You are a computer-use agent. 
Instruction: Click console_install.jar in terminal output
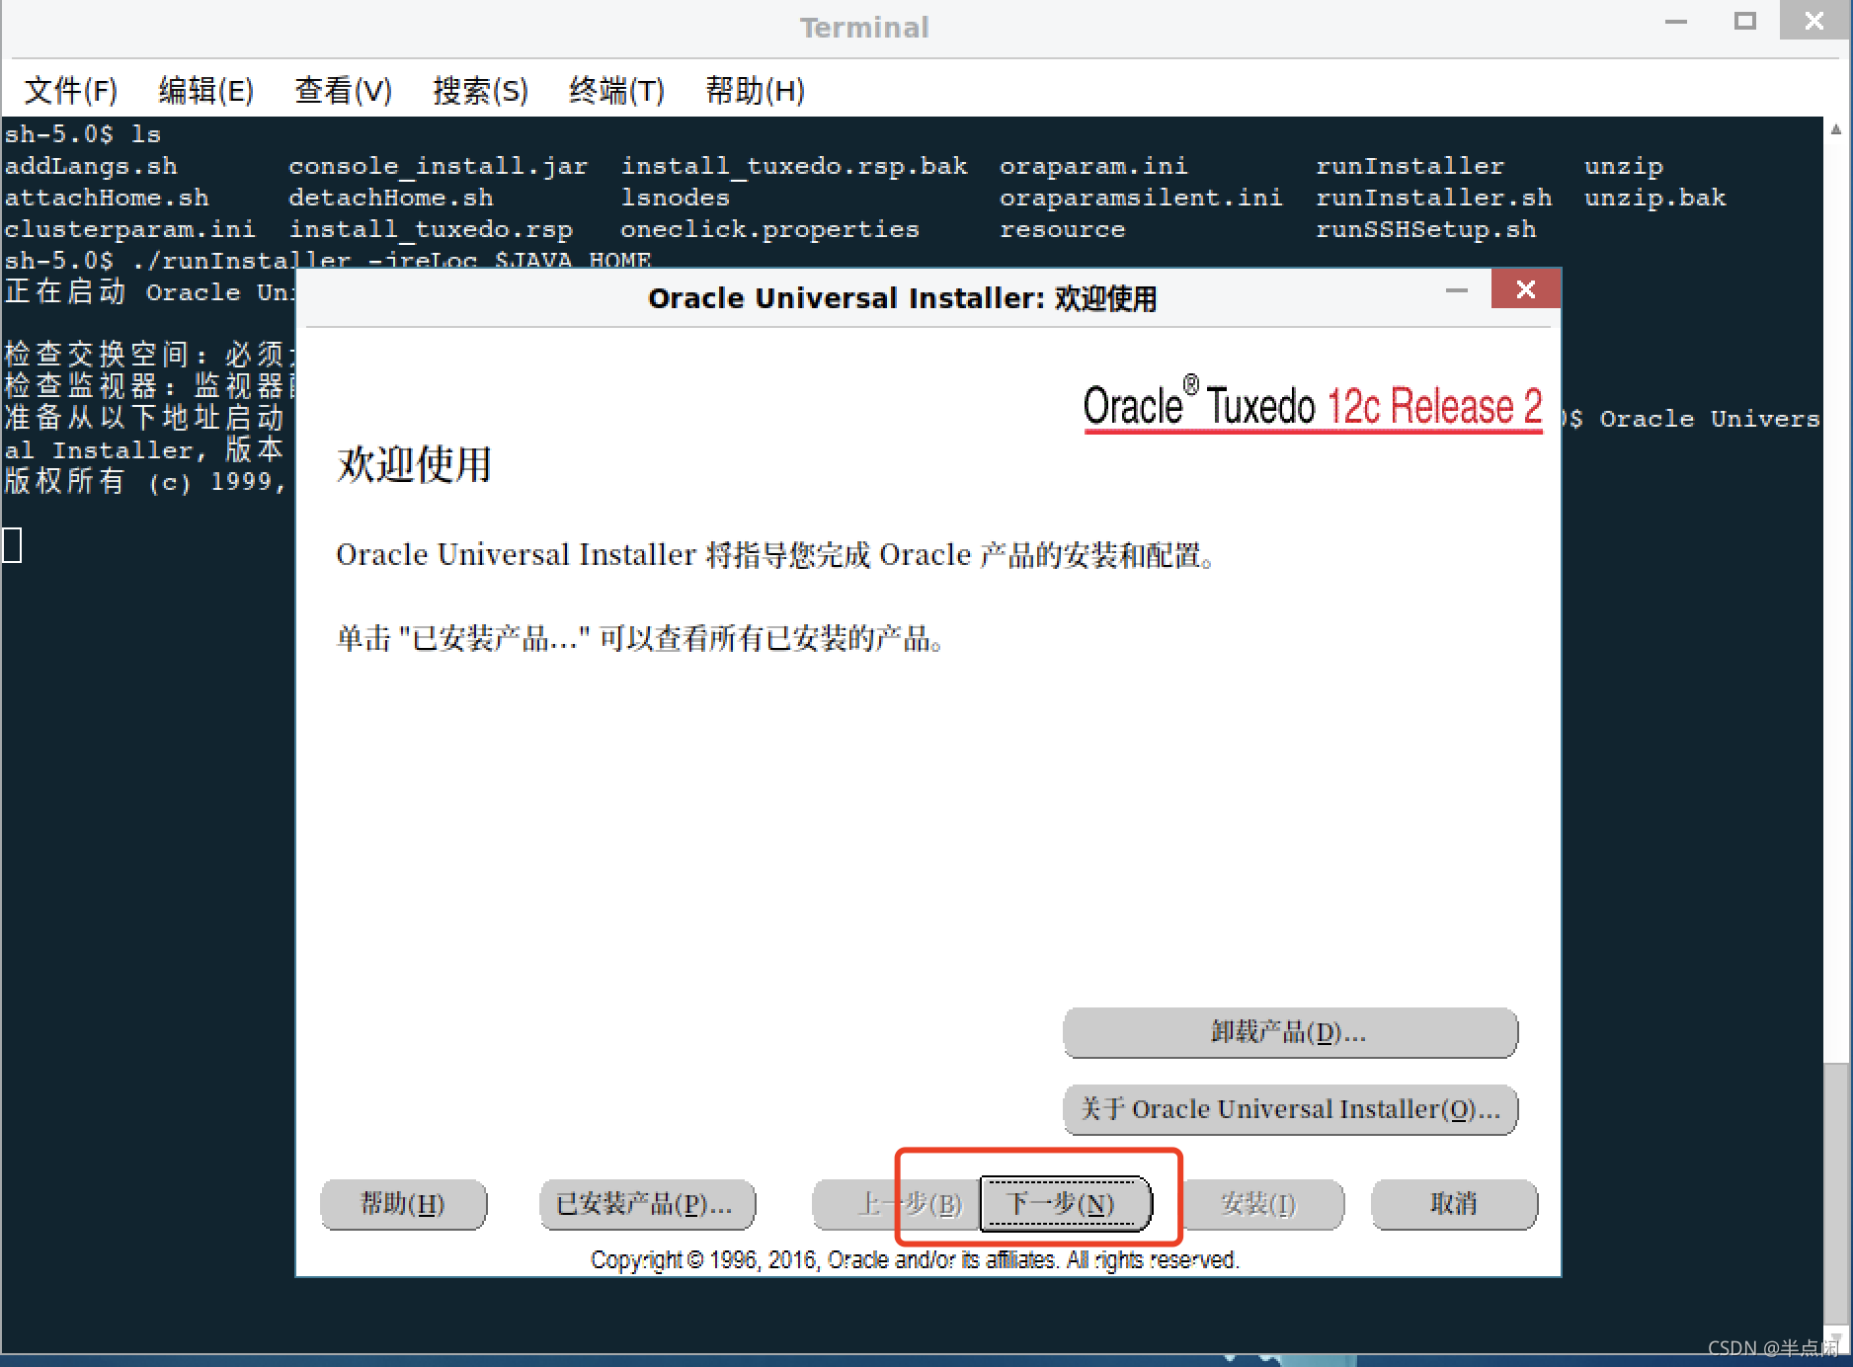point(438,166)
